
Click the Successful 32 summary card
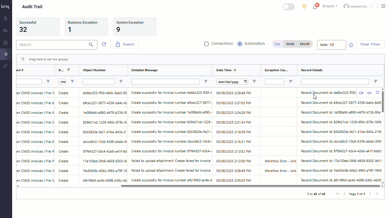pos(38,27)
